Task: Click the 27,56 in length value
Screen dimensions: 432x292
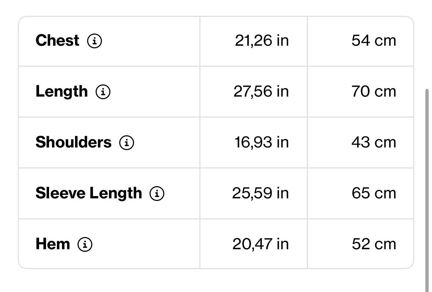Action: tap(261, 91)
